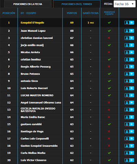Click red cross in Sergio Alberto Pessacg row
Viewport: 137px width, 164px height.
click(109, 67)
